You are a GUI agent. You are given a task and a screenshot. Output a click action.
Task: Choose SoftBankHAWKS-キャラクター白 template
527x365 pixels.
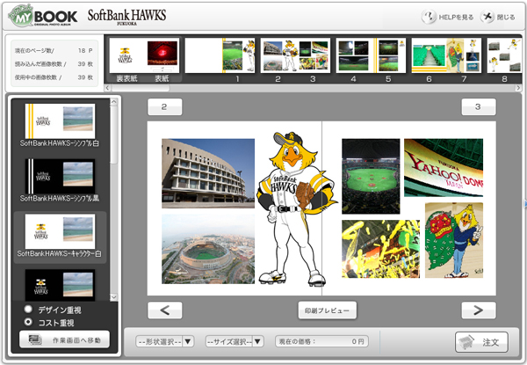(x=60, y=236)
